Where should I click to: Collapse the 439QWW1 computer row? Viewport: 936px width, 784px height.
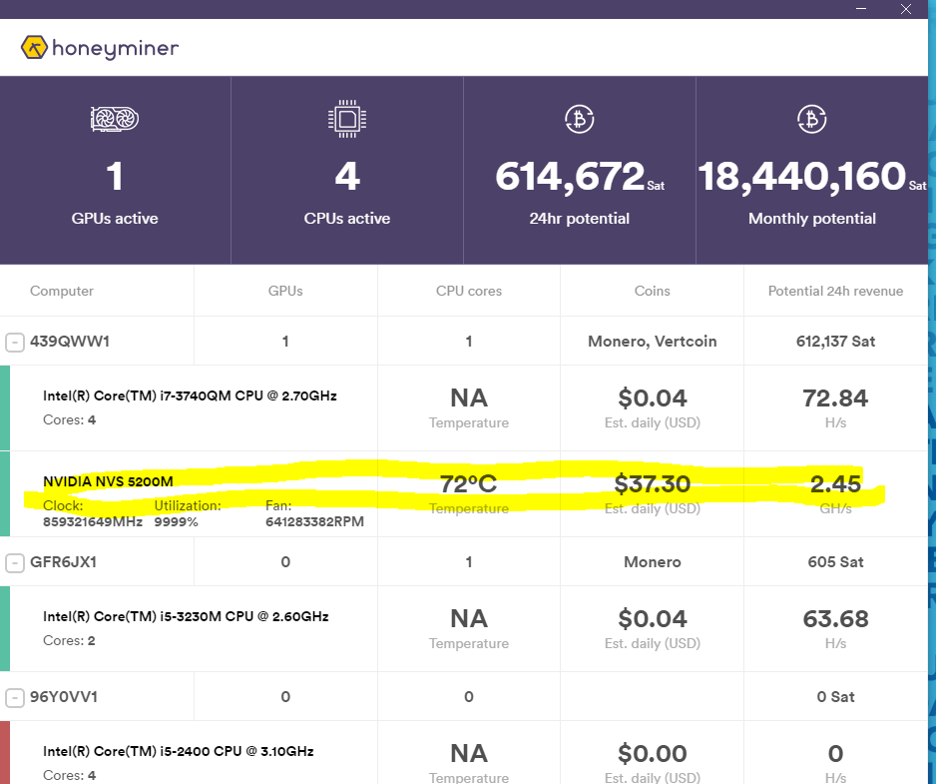(15, 342)
